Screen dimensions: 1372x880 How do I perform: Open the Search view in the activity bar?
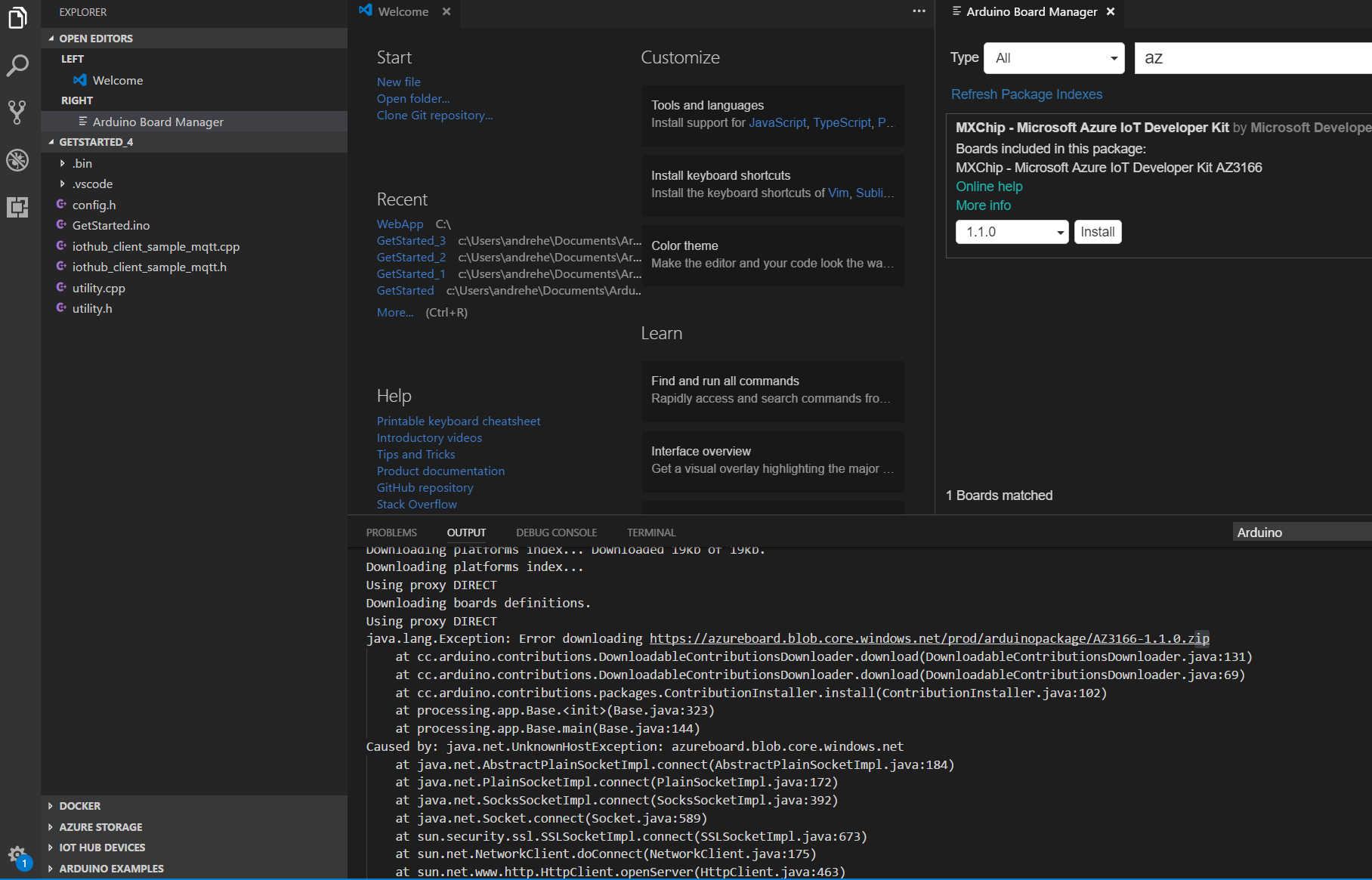coord(17,66)
